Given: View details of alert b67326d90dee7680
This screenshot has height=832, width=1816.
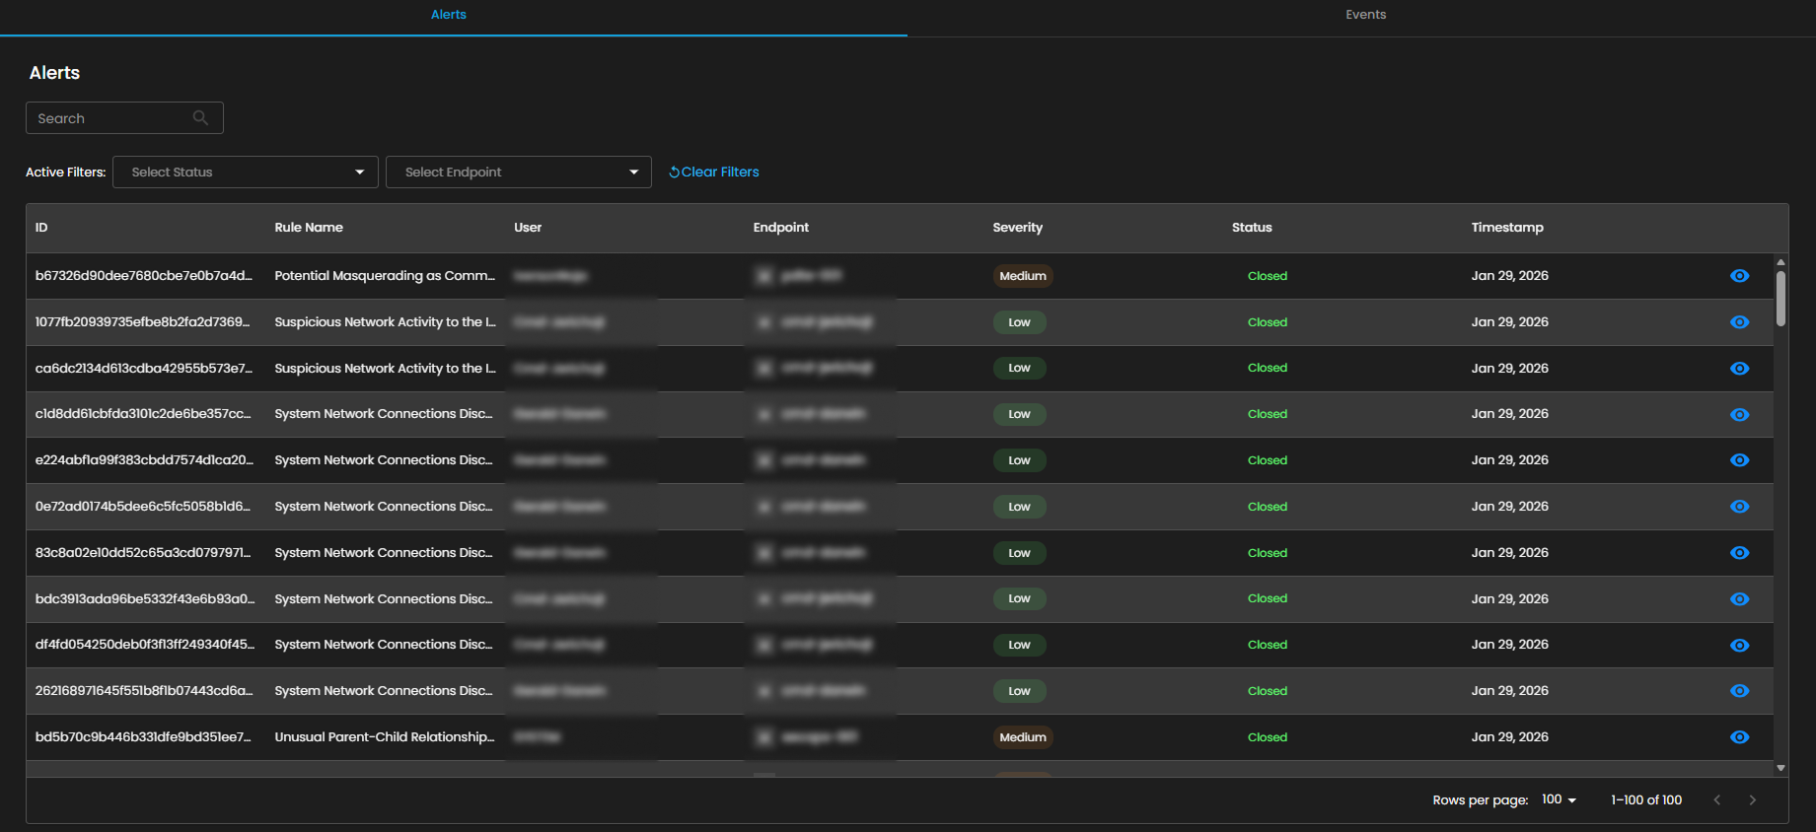Looking at the screenshot, I should [1739, 276].
